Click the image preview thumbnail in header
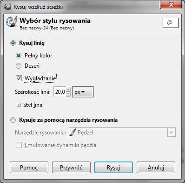185x183 pixels. coord(171,23)
